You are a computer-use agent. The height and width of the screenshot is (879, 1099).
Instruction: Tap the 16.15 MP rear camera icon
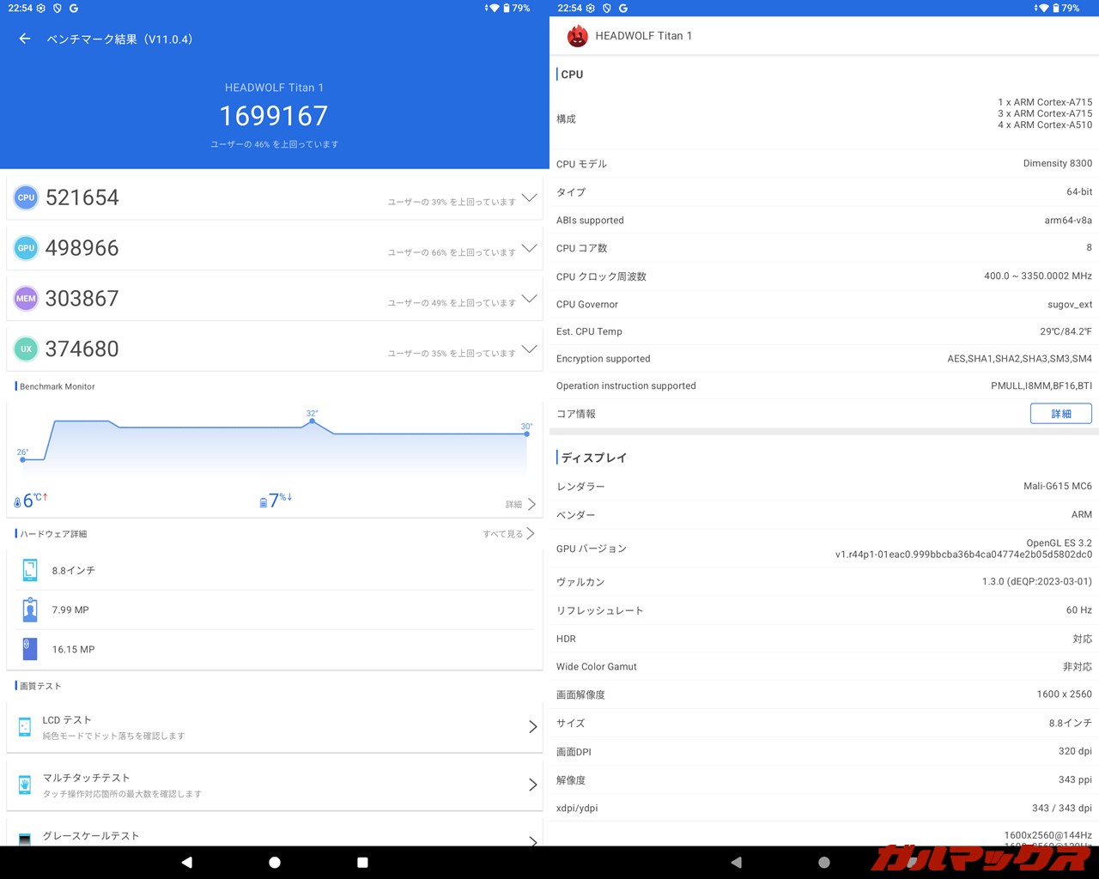click(x=30, y=649)
